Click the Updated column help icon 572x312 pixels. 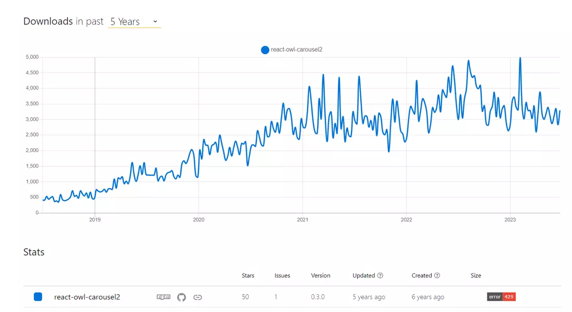coord(380,276)
